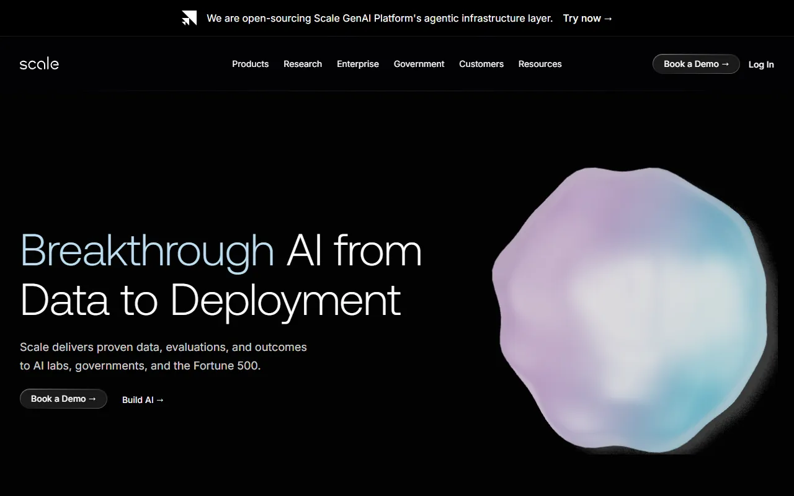The height and width of the screenshot is (496, 794).
Task: Click the 'Data to Deployment' headline line
Action: 210,300
